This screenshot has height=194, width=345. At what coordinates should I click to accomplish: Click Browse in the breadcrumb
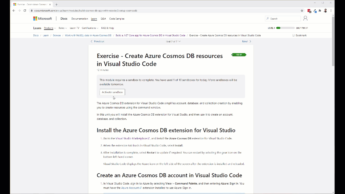coord(57,35)
